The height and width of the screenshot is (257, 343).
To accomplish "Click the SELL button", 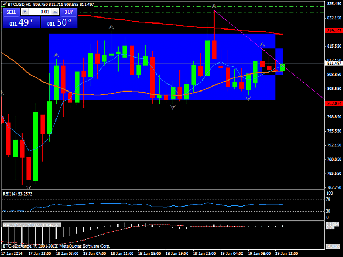I will (11, 12).
